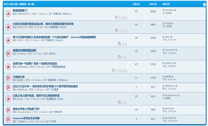Click topic icon for 川普真牛啊 row

point(8,78)
